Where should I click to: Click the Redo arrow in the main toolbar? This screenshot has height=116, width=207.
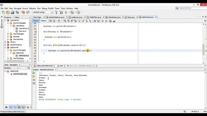click(28, 12)
